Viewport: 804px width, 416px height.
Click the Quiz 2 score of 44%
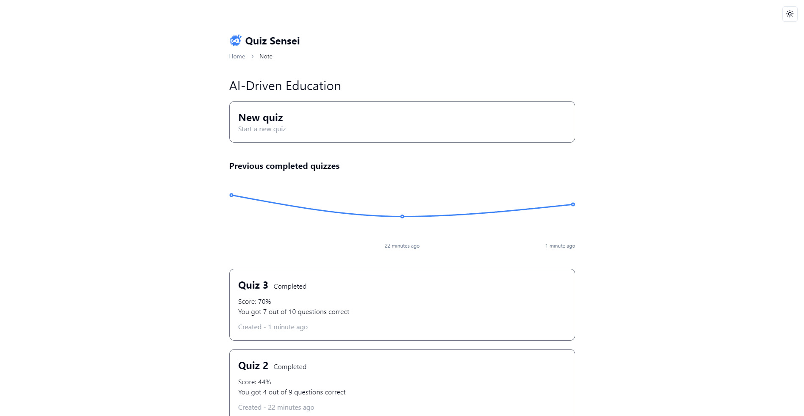click(x=254, y=382)
